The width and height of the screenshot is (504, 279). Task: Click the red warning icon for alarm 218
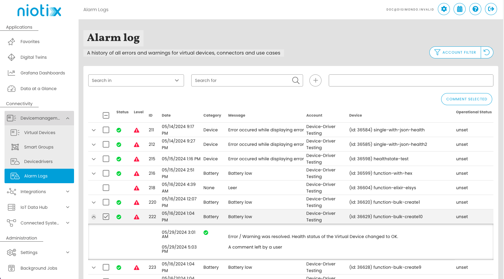(137, 188)
